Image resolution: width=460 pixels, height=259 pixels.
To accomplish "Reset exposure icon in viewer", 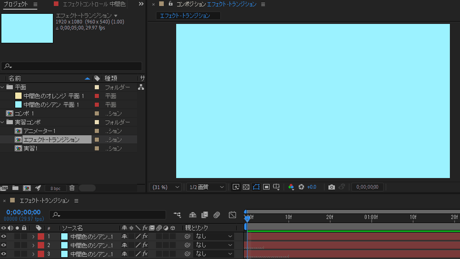I will tap(301, 187).
